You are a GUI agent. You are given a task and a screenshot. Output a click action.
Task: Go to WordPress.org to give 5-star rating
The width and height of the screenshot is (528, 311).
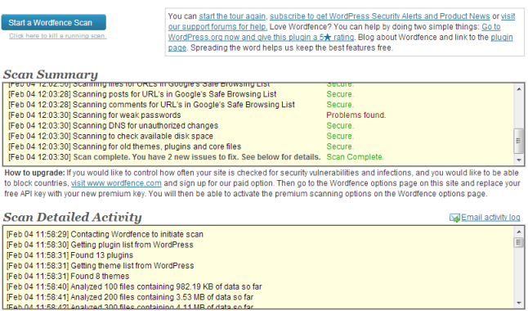[x=261, y=37]
